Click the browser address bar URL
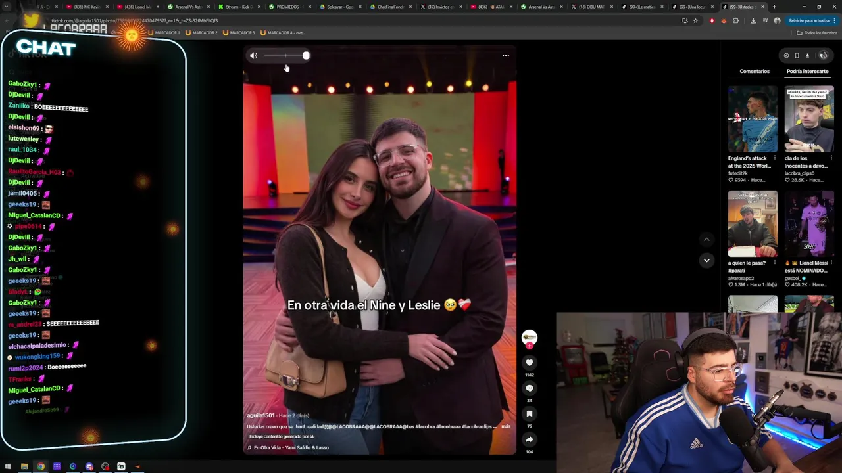This screenshot has width=842, height=473. [x=134, y=20]
